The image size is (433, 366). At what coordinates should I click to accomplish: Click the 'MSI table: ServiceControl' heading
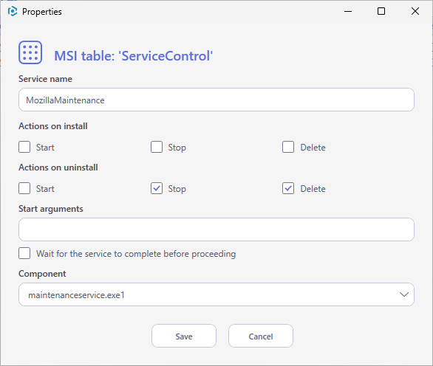click(x=134, y=56)
